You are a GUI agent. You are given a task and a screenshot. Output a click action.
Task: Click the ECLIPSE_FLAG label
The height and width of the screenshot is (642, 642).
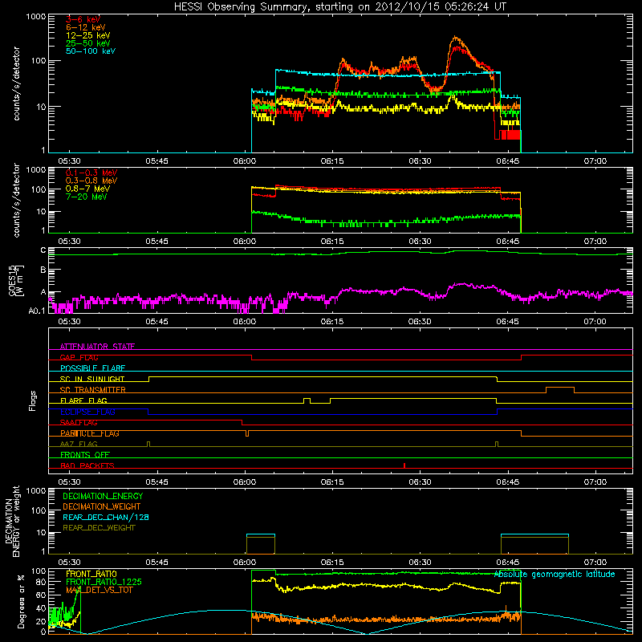[87, 412]
